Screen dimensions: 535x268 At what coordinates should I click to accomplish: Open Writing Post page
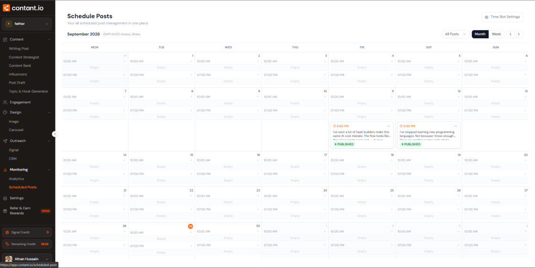pos(19,48)
